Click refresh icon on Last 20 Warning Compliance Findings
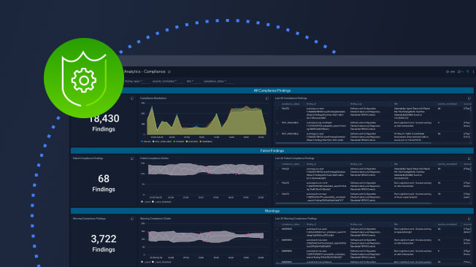 point(469,218)
